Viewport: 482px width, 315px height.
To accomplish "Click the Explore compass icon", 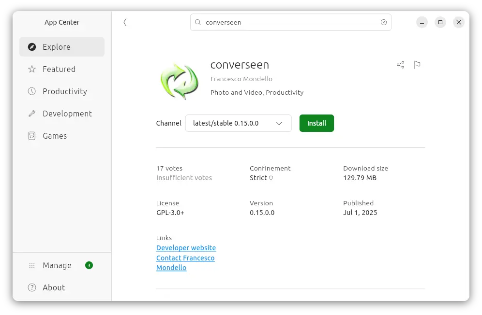I will click(32, 47).
